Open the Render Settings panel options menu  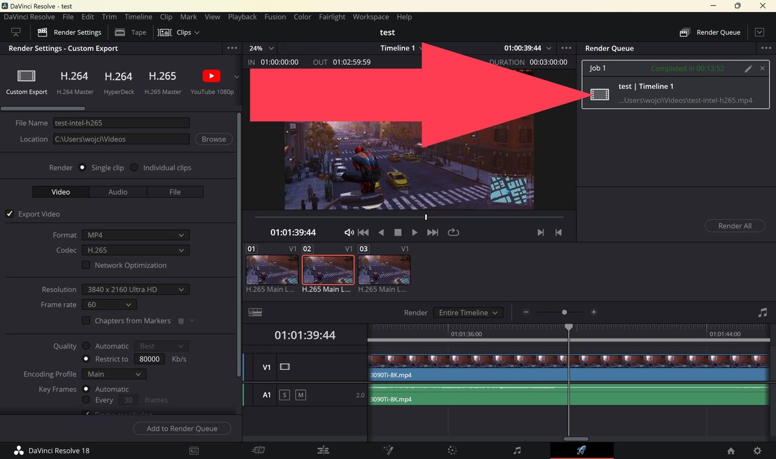pos(232,48)
